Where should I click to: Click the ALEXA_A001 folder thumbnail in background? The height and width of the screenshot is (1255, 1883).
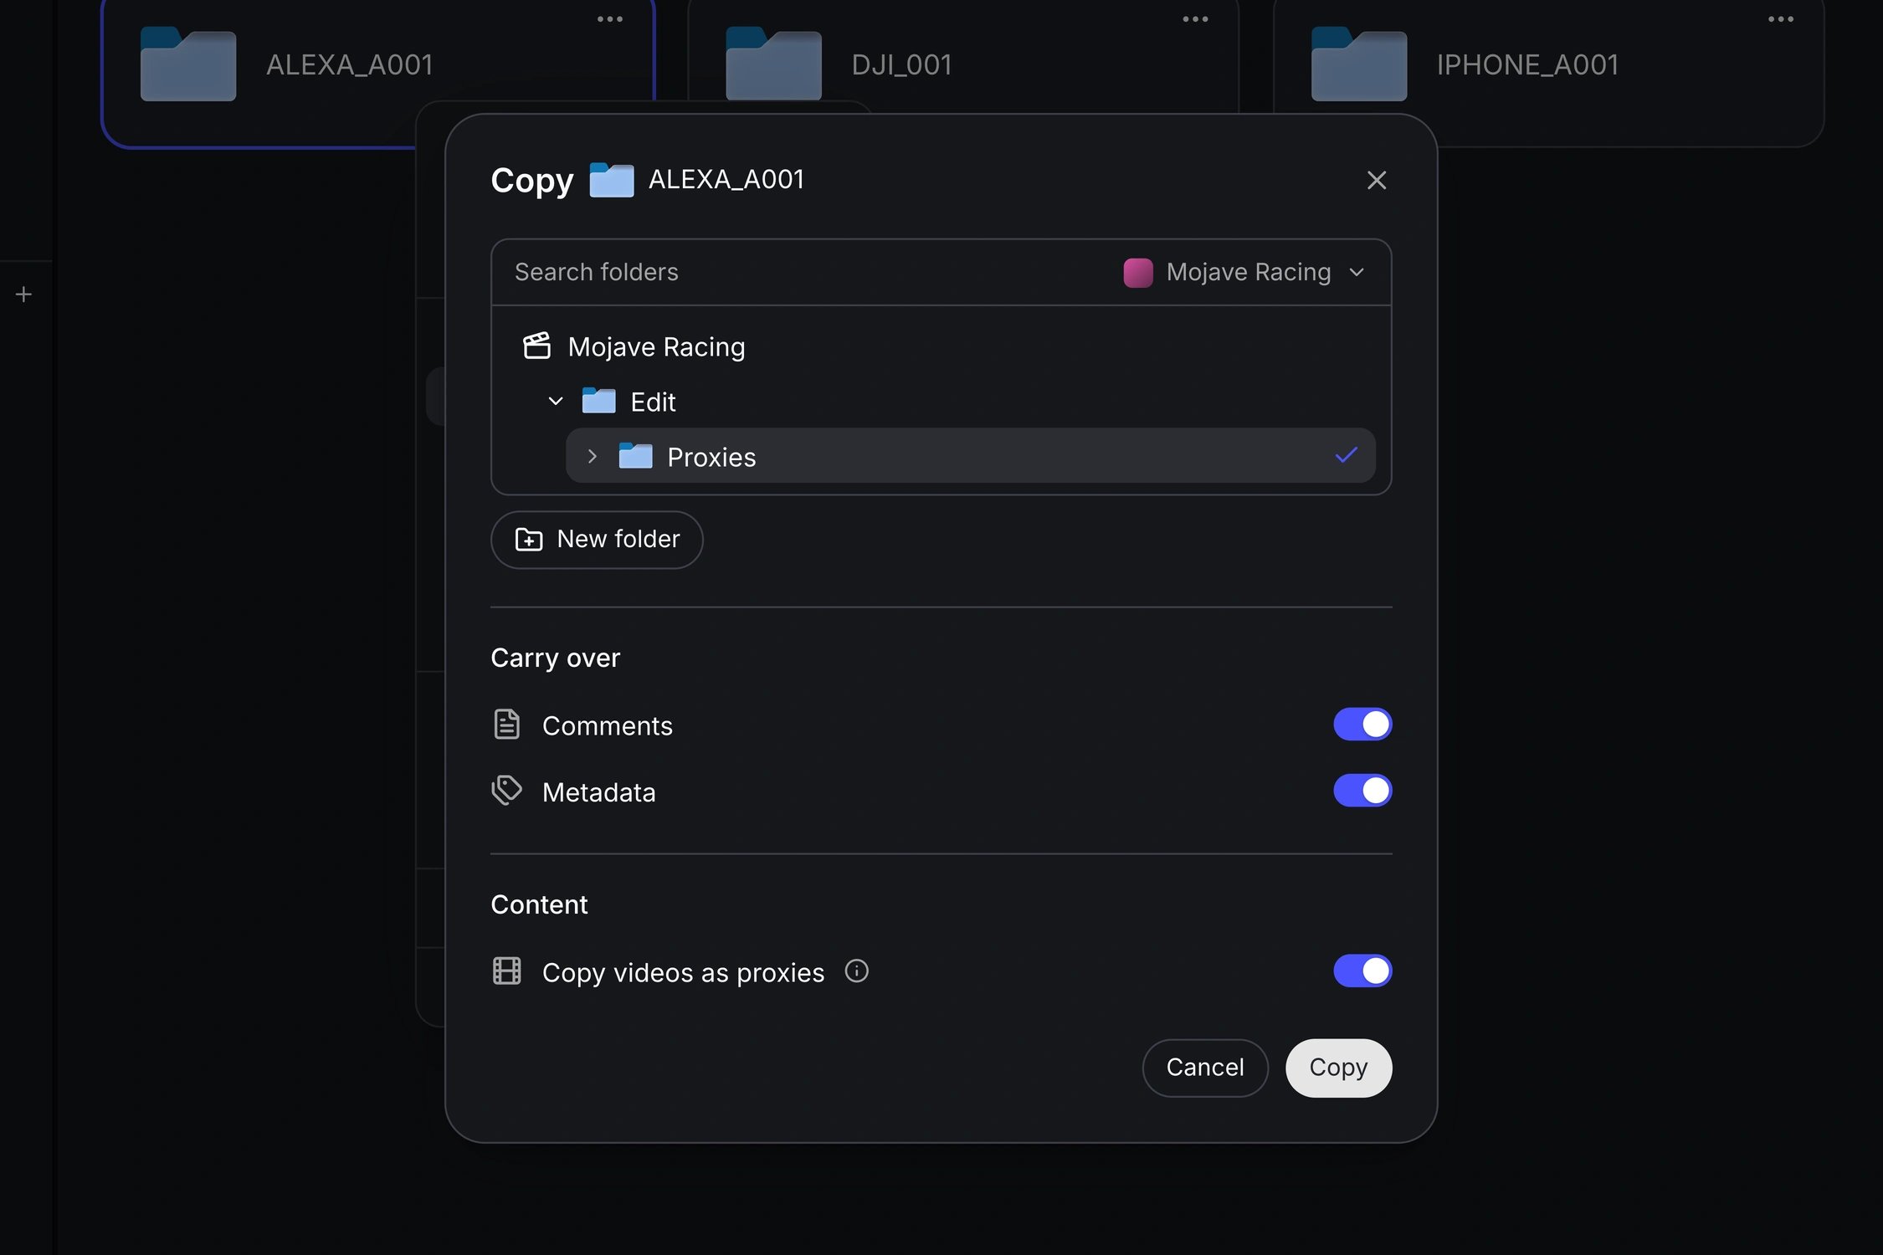pos(188,64)
